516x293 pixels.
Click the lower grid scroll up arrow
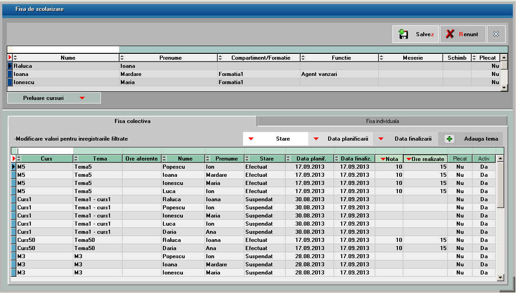tap(501, 159)
